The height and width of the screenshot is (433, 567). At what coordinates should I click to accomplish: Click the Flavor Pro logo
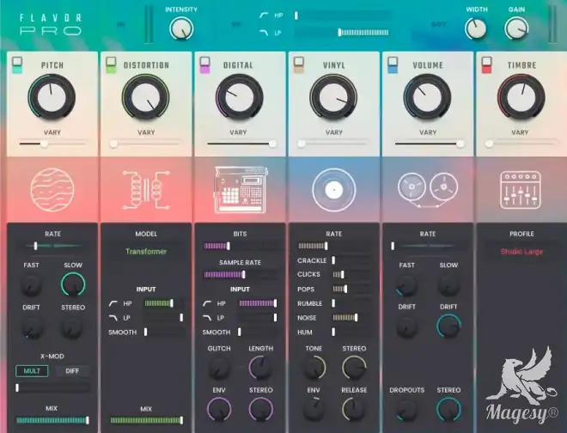click(51, 24)
